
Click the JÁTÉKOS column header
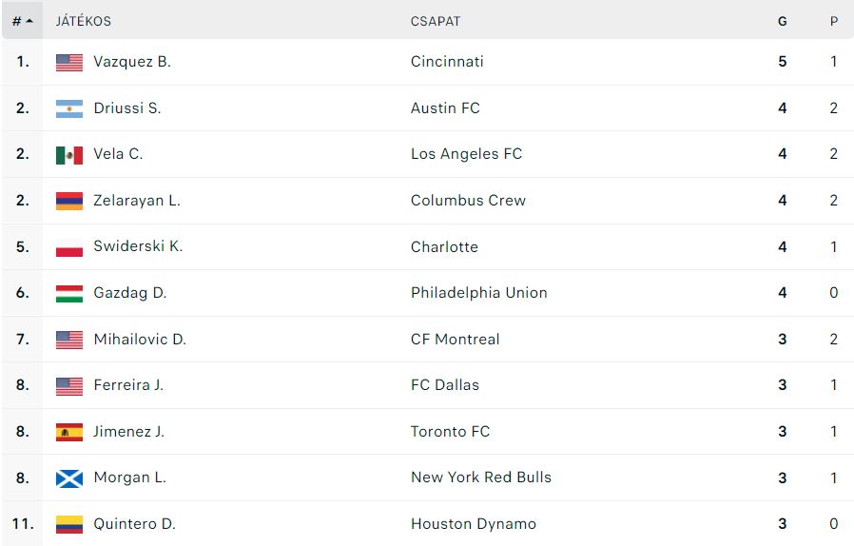click(84, 21)
